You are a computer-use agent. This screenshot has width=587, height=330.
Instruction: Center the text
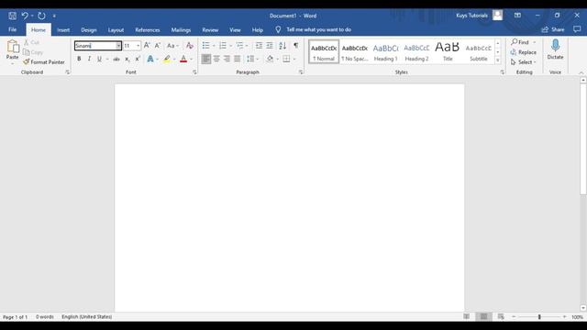click(x=216, y=59)
